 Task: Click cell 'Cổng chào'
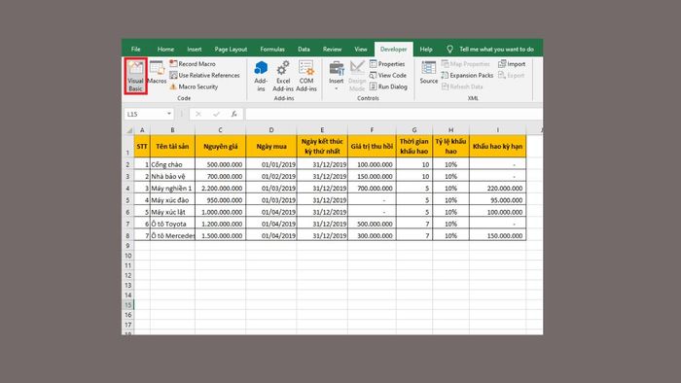[x=172, y=164]
